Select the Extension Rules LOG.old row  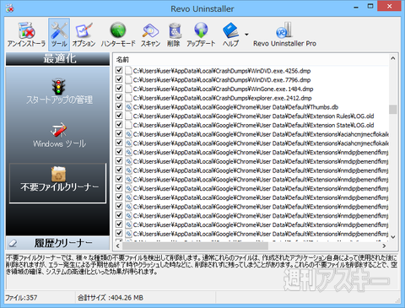[253, 116]
